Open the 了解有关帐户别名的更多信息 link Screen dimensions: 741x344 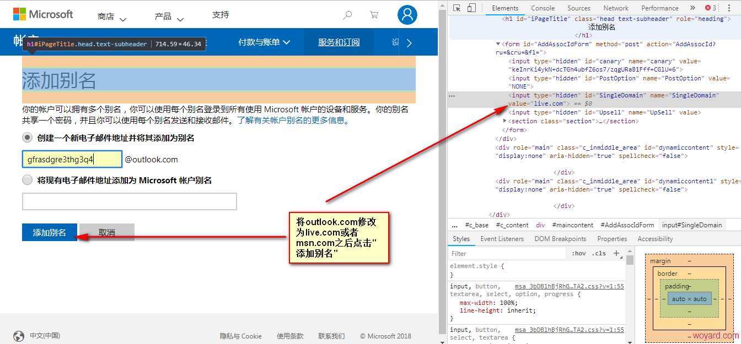coord(292,120)
